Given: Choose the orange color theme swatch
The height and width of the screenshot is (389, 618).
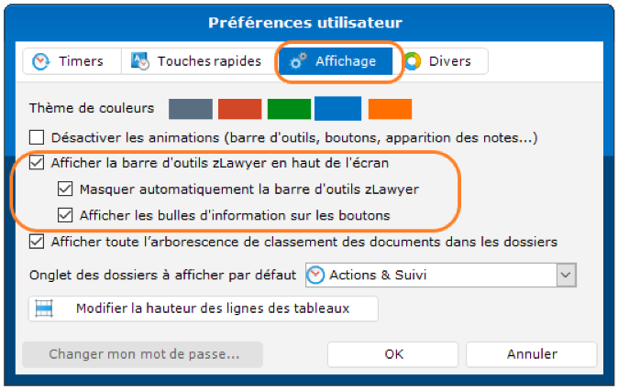Looking at the screenshot, I should point(390,109).
